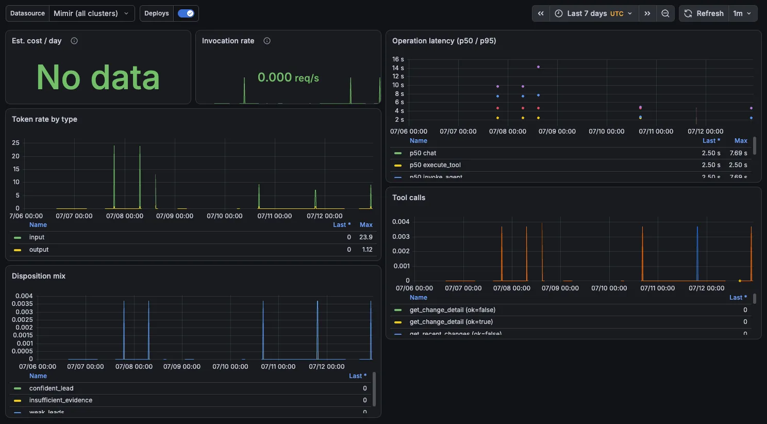Click the 0.000 req/s invocation rate value

pyautogui.click(x=288, y=77)
